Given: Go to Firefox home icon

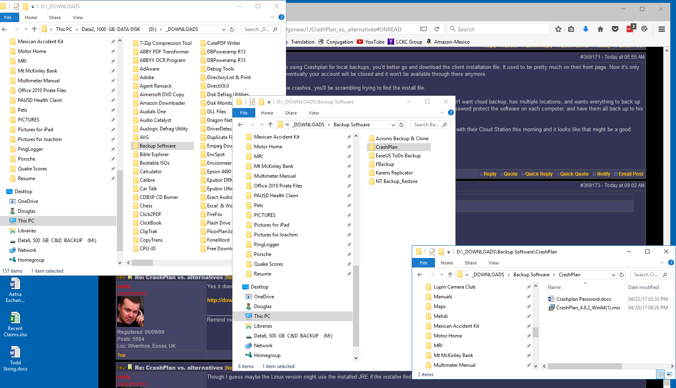Looking at the screenshot, I should coord(600,29).
